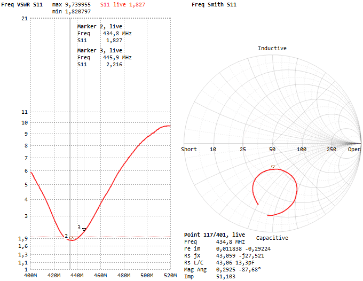363x281 pixels.
Task: Click the marker triangle on Smith chart
Action: tap(273, 167)
